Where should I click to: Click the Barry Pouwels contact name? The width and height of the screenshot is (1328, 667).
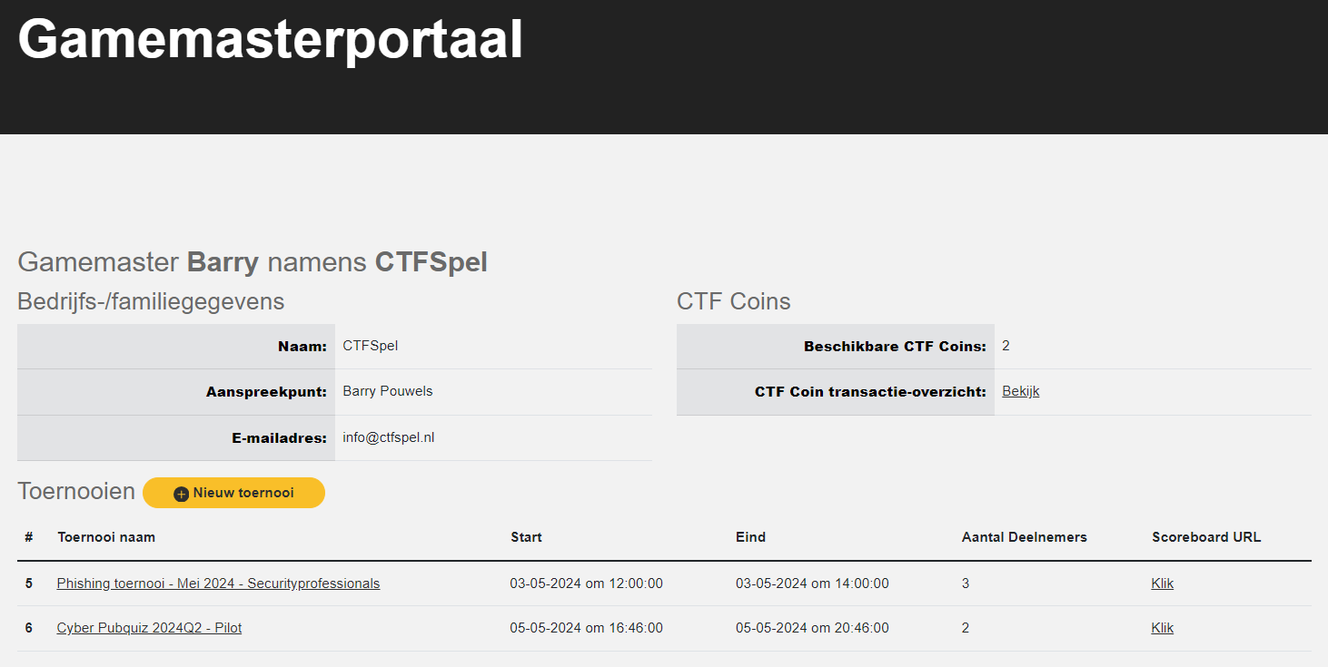click(x=387, y=391)
